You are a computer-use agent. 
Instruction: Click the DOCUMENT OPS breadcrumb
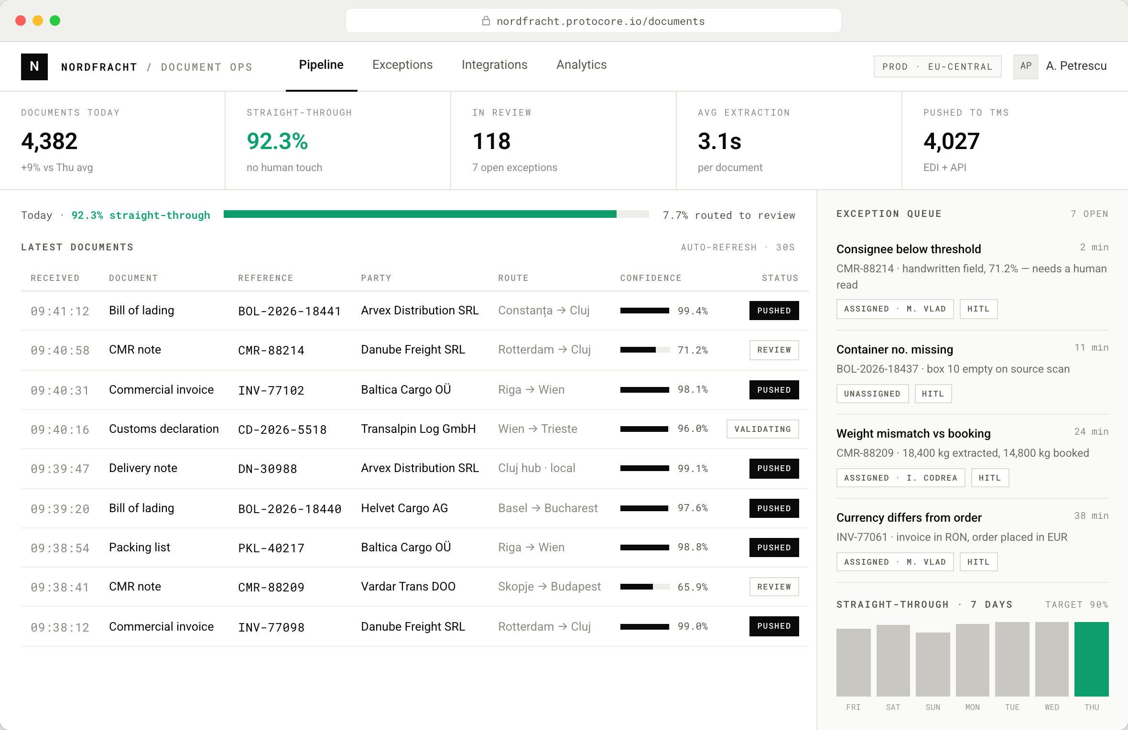[206, 67]
